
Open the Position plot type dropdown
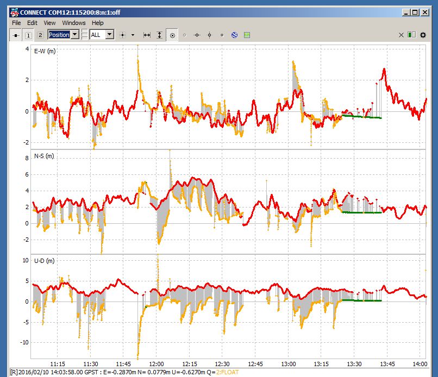tap(75, 35)
